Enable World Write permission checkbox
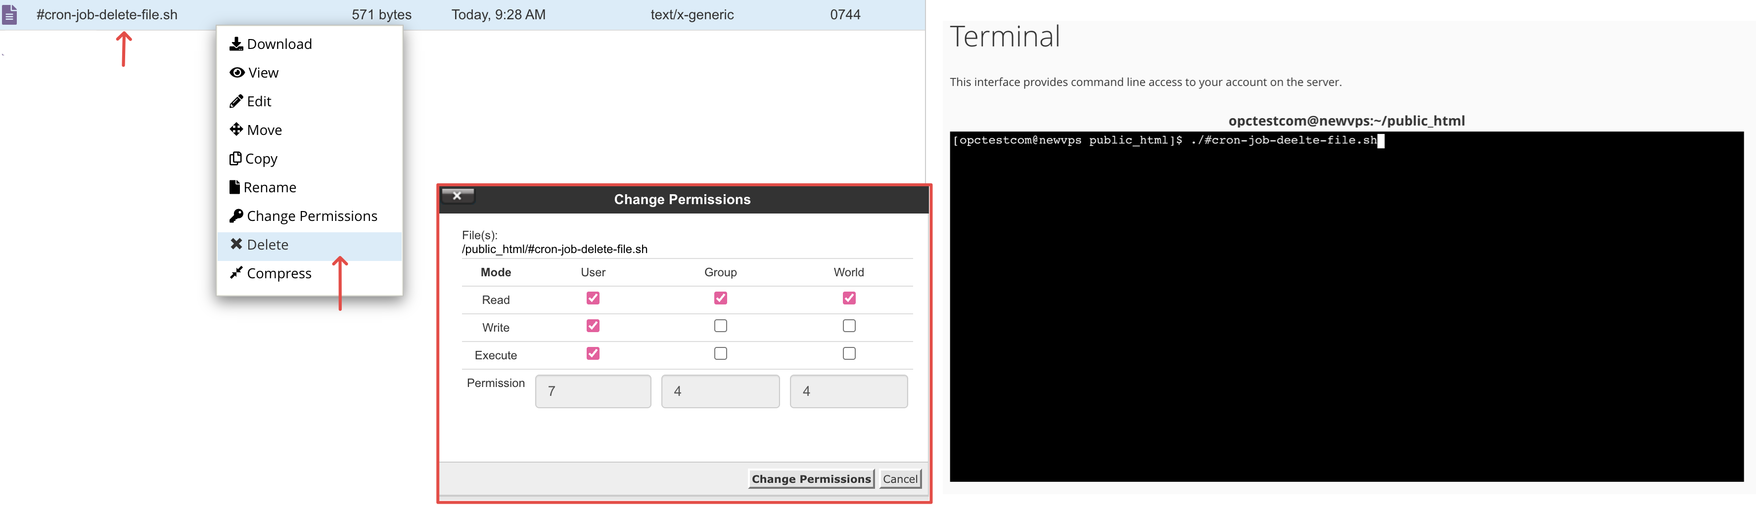 point(849,326)
